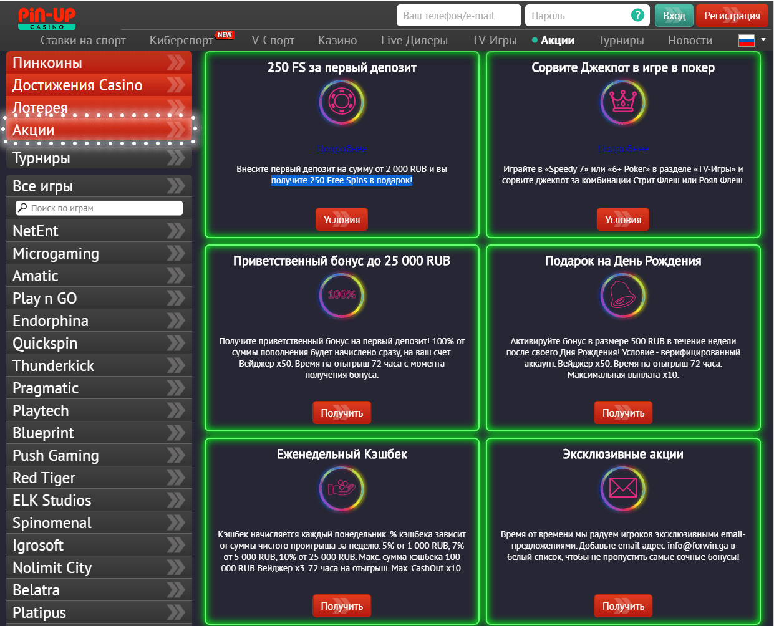Click the Вход login button

point(674,16)
